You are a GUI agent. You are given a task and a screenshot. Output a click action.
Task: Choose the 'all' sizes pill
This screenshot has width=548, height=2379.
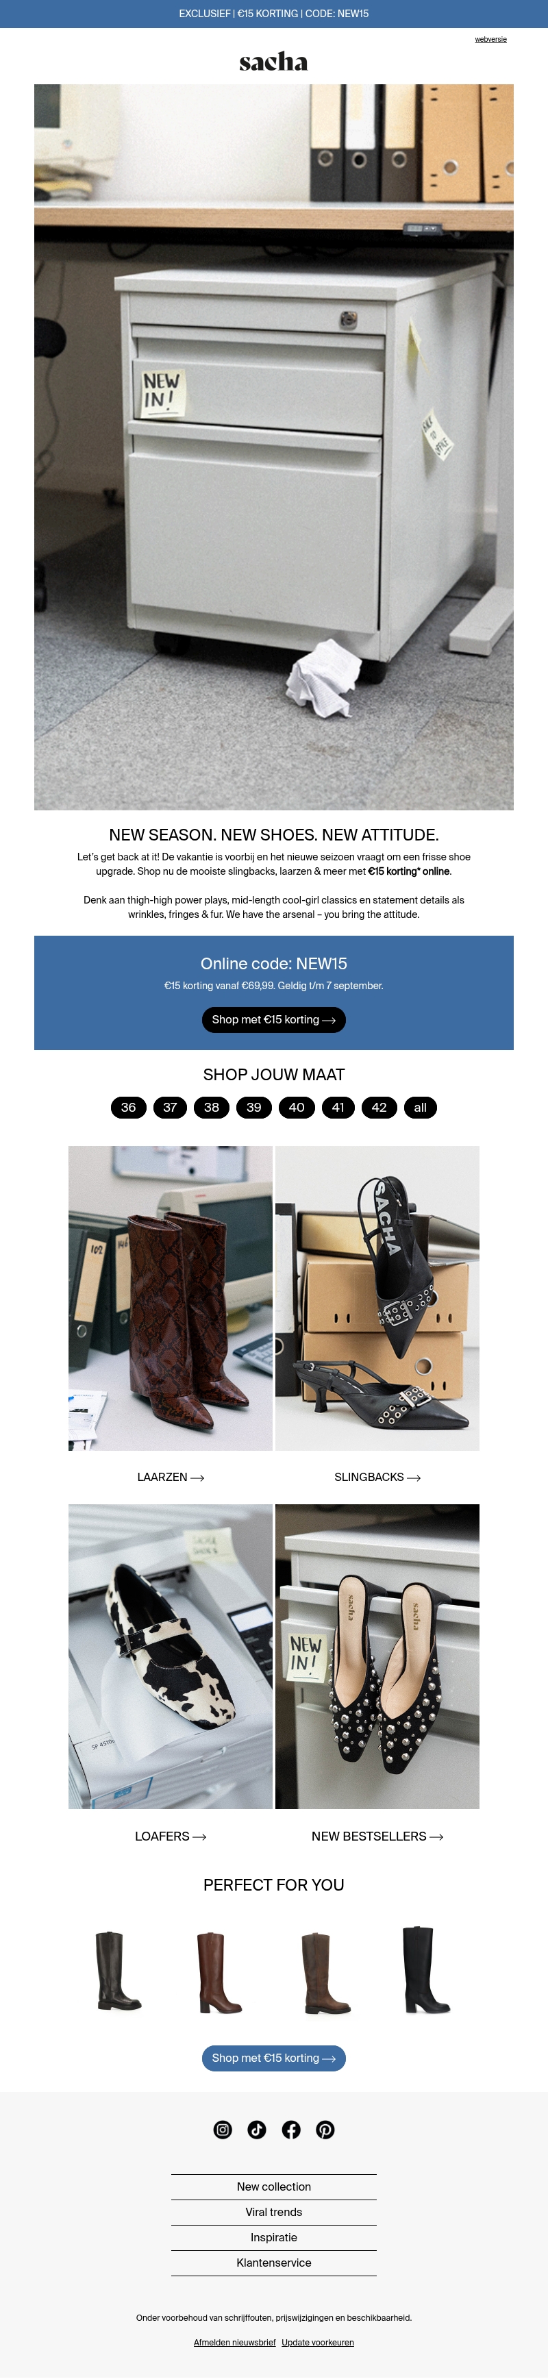tap(421, 1108)
